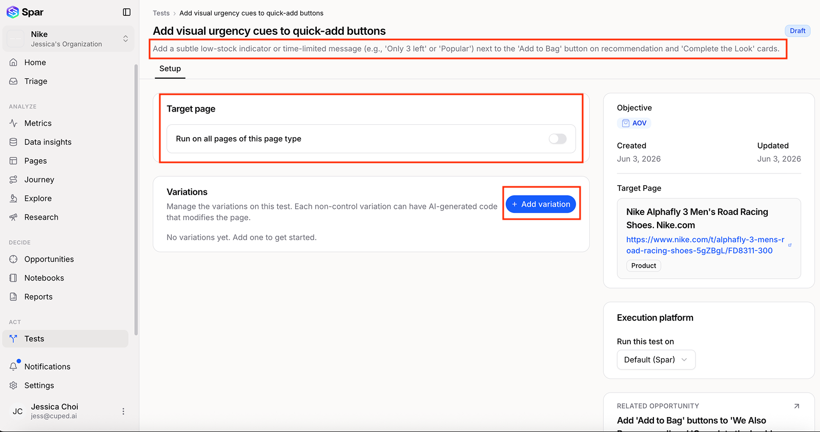Select Tests in the sidebar
The image size is (820, 432).
coord(66,339)
